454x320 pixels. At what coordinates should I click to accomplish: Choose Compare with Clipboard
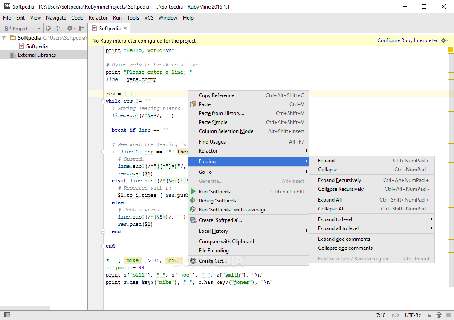pyautogui.click(x=249, y=241)
